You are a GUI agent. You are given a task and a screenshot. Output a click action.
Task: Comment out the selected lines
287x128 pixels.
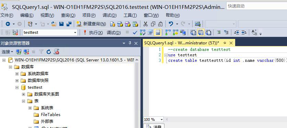pos(219,32)
